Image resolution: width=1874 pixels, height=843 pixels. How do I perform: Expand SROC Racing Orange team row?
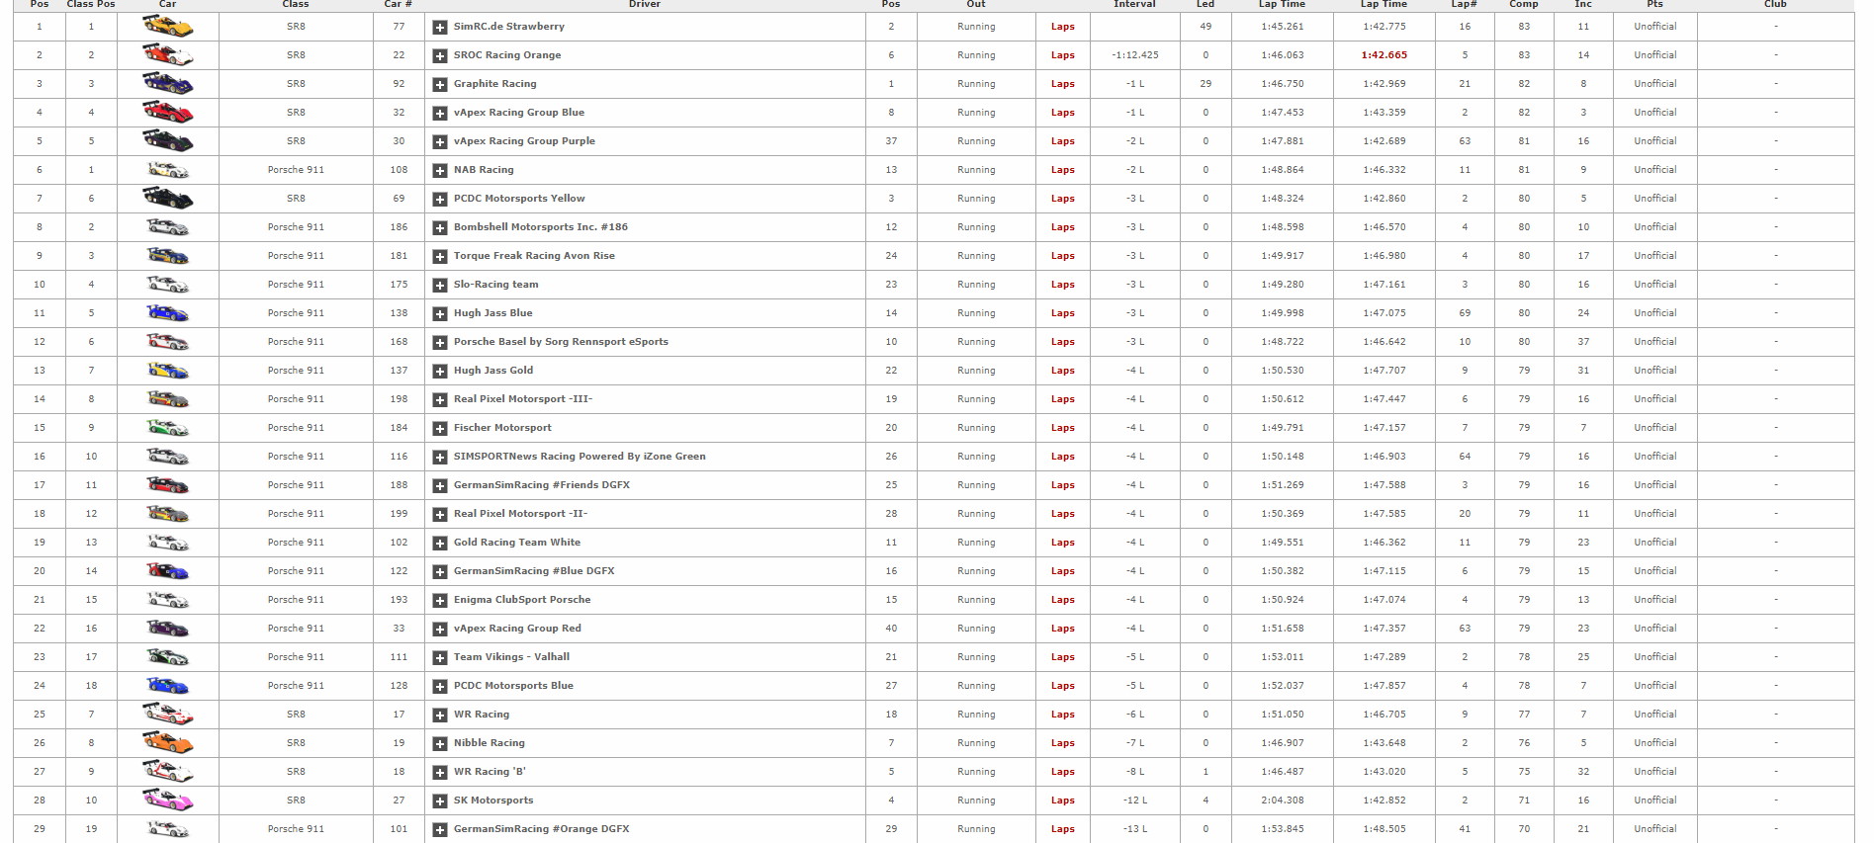click(x=440, y=56)
